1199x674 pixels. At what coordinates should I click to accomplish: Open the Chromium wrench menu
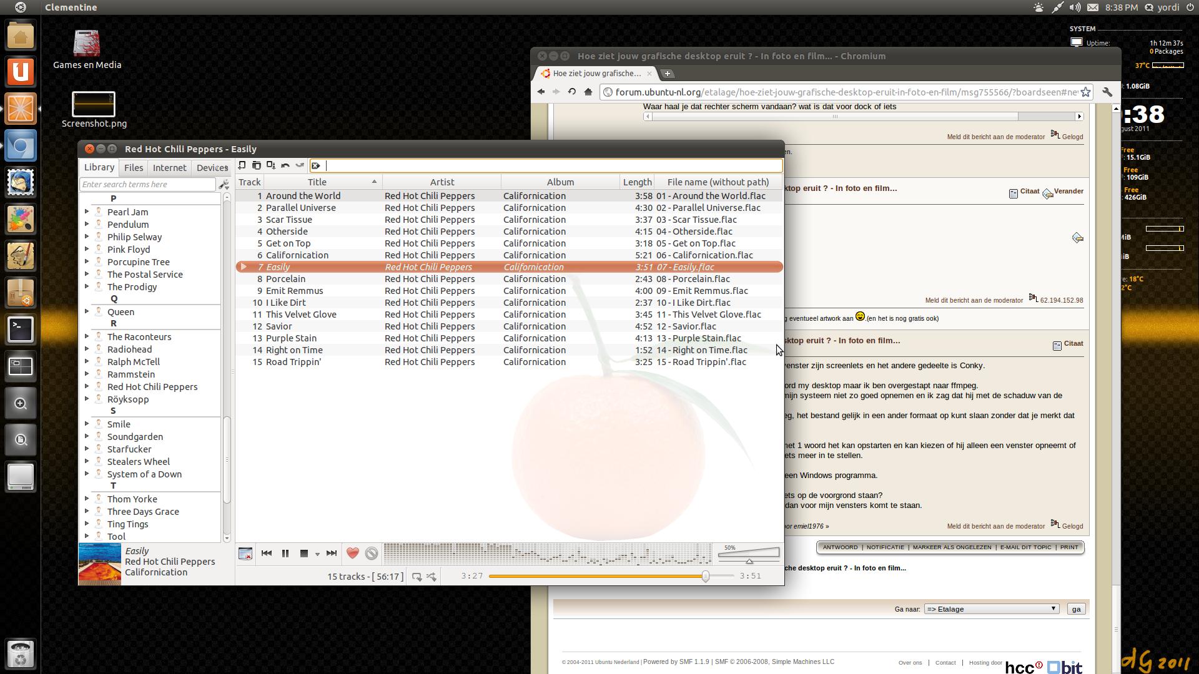point(1107,92)
